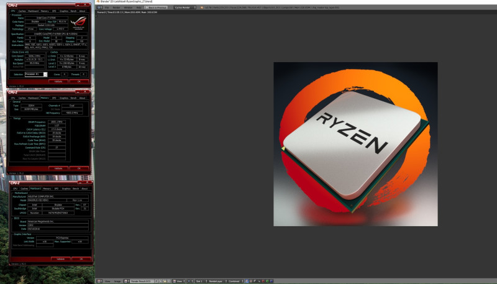Click Validate in bottom CPU-Z mainboard window

60,259
